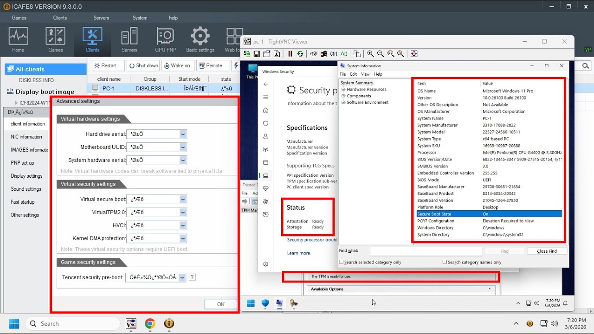Open Virus protection shield icon
This screenshot has width=594, height=334.
click(x=265, y=123)
